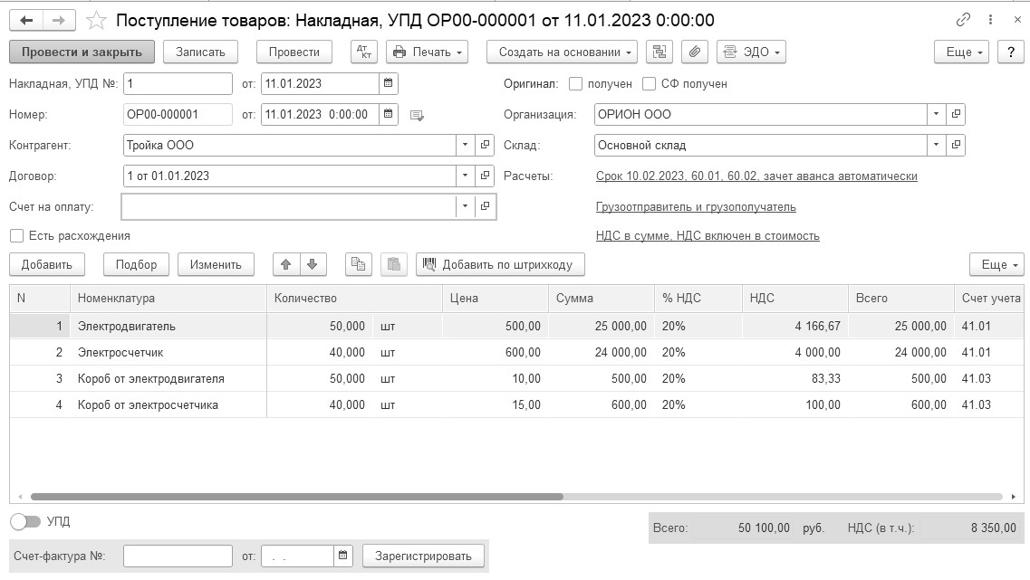Add a row with Добавить
The image size is (1030, 580).
click(x=46, y=264)
